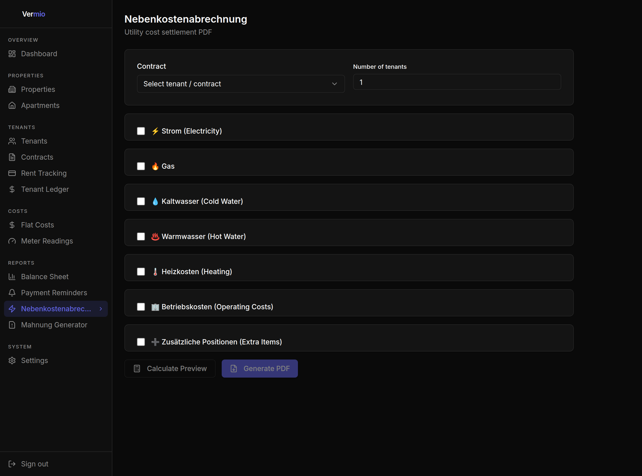Click the Properties building icon
The width and height of the screenshot is (642, 476).
tap(12, 90)
